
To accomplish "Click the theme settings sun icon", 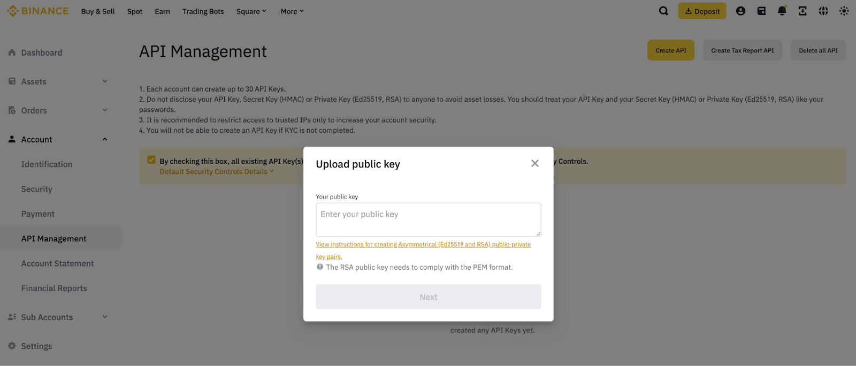I will 844,11.
